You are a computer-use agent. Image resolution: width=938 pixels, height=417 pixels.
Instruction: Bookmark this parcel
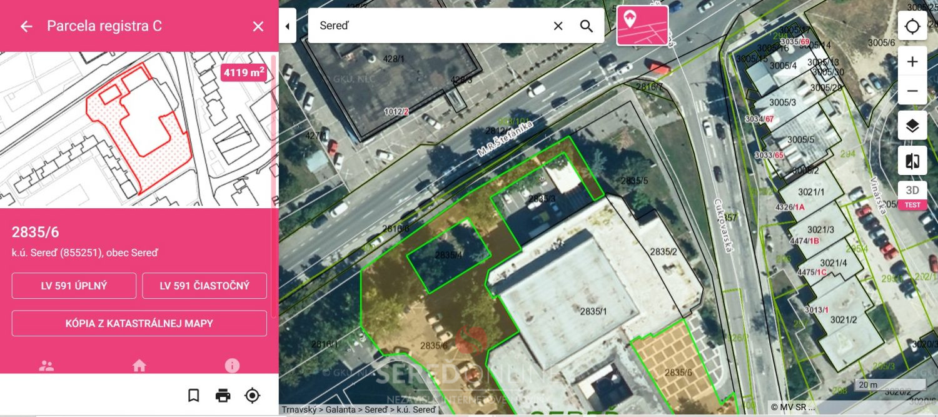point(194,395)
